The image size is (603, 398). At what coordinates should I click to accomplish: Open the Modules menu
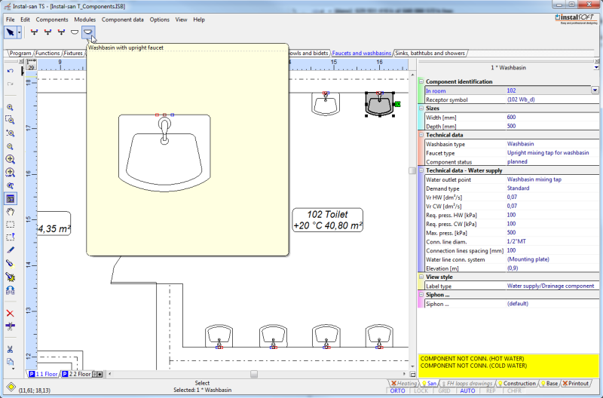coord(85,20)
